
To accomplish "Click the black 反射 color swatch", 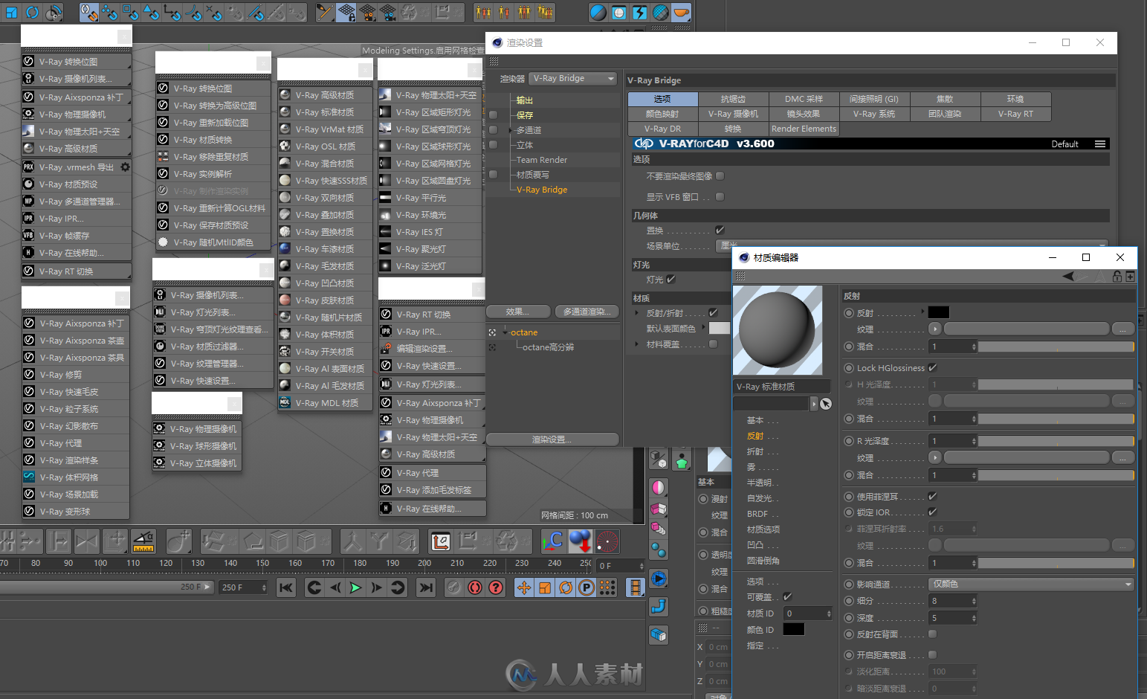I will tap(939, 312).
